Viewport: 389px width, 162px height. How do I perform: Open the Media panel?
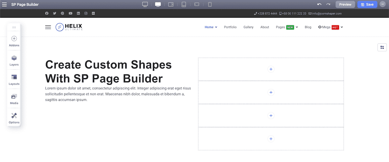click(14, 99)
